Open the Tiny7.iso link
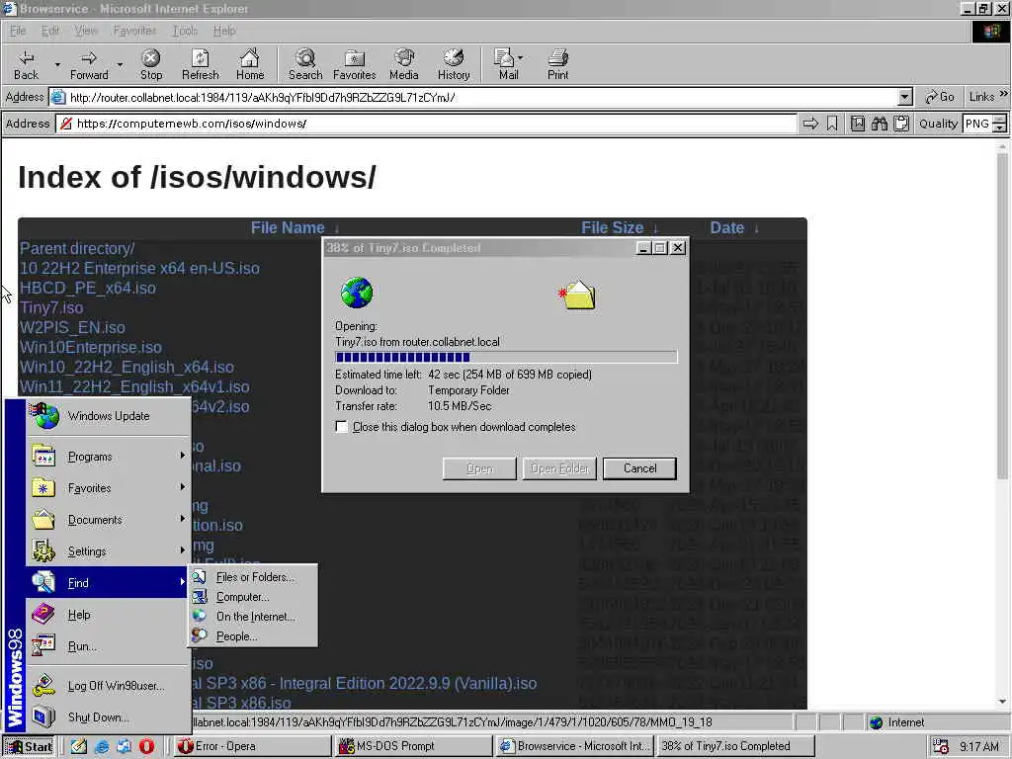Screen dimensions: 1012x759 click(x=51, y=308)
